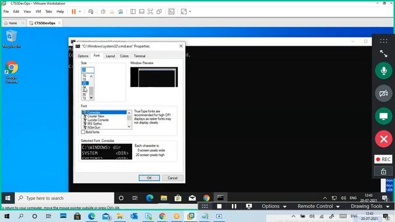395x222 pixels.
Task: Open the Drawing Tools dropdown
Action: [x=370, y=207]
